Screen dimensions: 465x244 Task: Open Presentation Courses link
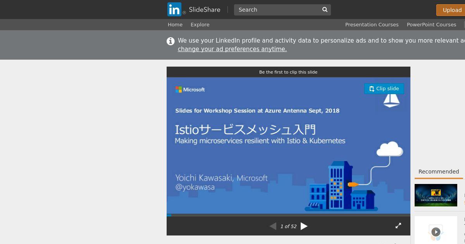click(x=372, y=24)
